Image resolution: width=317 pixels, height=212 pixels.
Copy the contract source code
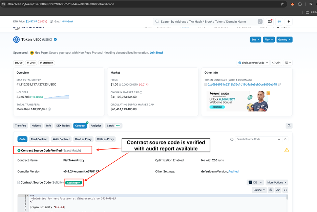click(x=271, y=190)
